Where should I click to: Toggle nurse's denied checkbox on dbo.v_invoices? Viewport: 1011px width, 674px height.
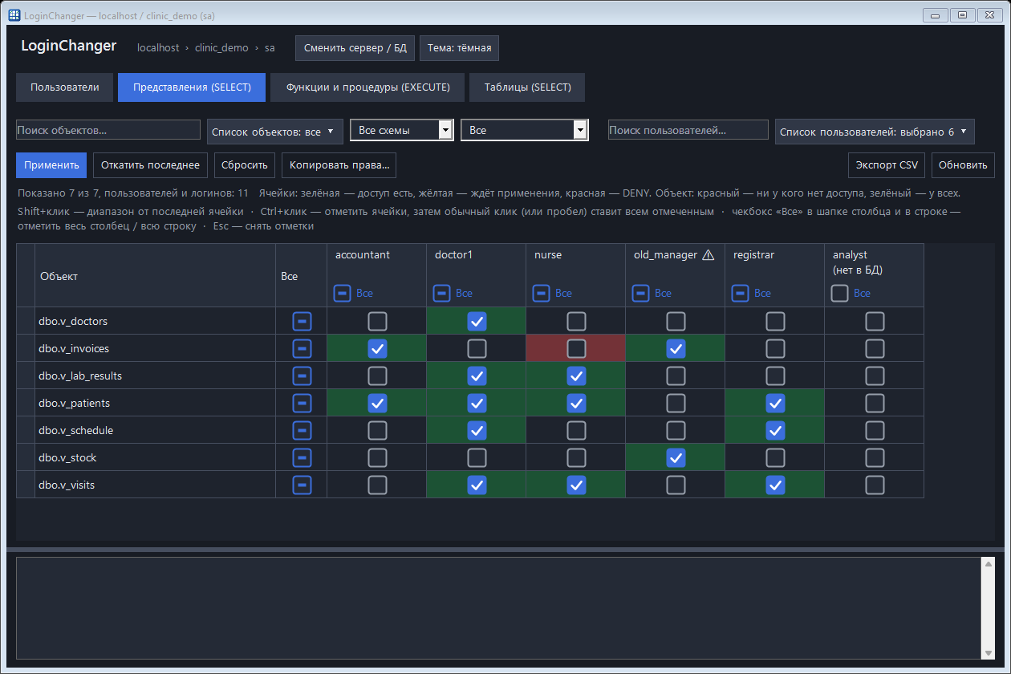click(x=576, y=349)
